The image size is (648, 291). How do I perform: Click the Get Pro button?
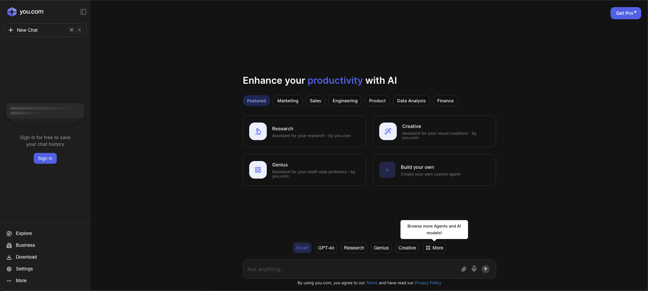626,13
